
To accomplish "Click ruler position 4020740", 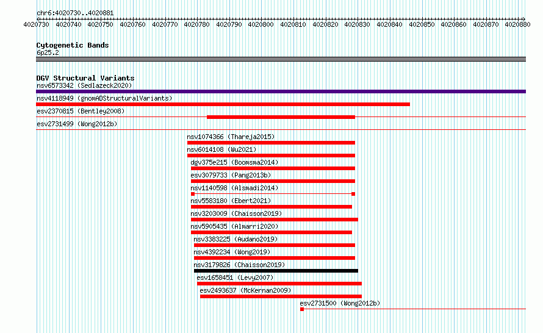I will pyautogui.click(x=68, y=24).
